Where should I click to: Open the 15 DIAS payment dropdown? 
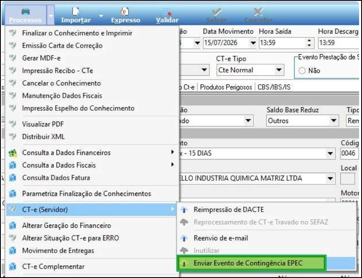[x=330, y=153]
